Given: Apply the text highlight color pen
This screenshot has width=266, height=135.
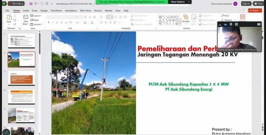Looking at the screenshot, I should (85, 23).
